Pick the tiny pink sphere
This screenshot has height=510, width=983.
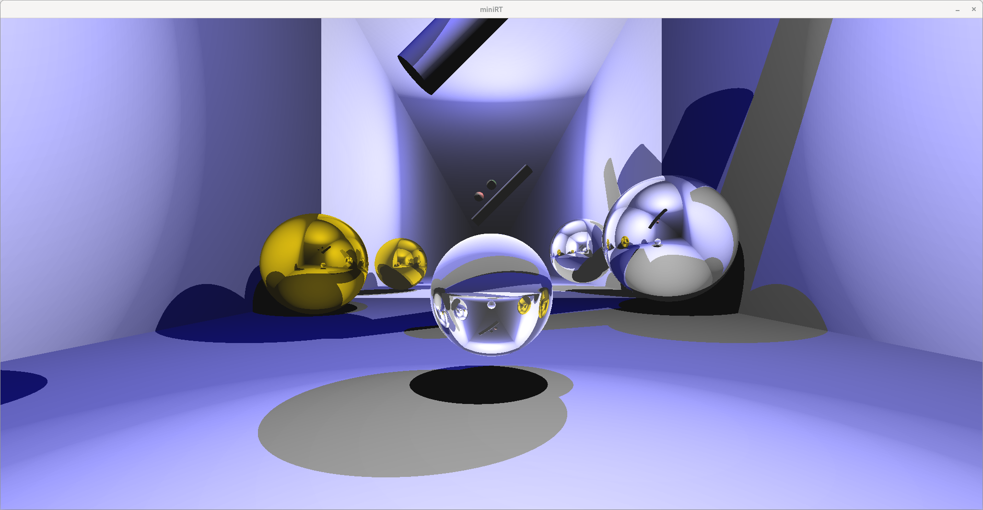[x=479, y=196]
